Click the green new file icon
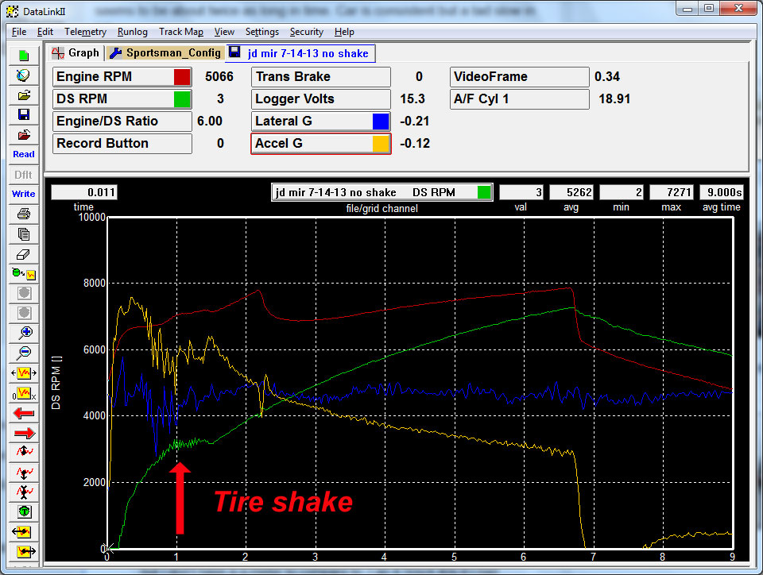Image resolution: width=763 pixels, height=575 pixels. click(x=24, y=56)
